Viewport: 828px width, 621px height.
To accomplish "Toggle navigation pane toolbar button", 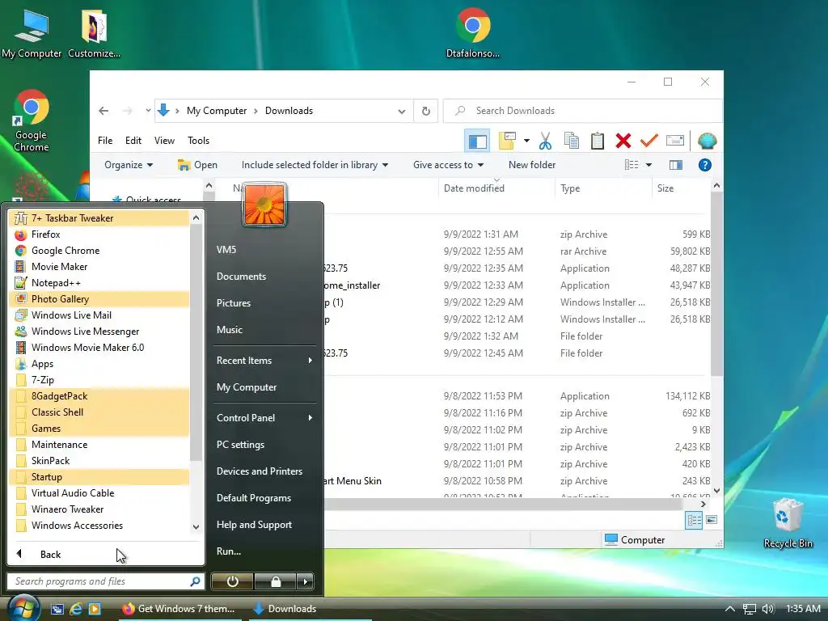I will [x=477, y=141].
